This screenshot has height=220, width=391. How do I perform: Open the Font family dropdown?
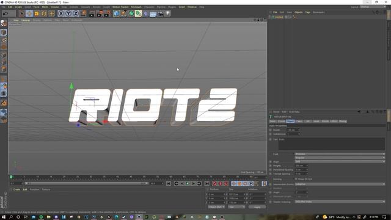340,154
